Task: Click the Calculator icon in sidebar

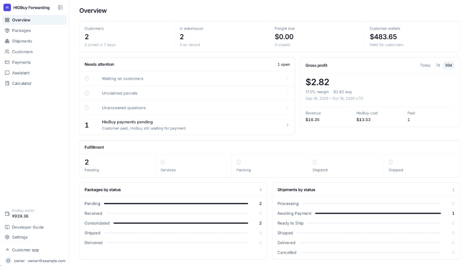Action: (7, 83)
